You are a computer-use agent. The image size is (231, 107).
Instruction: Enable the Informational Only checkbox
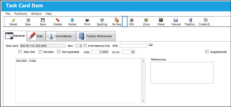85,46
